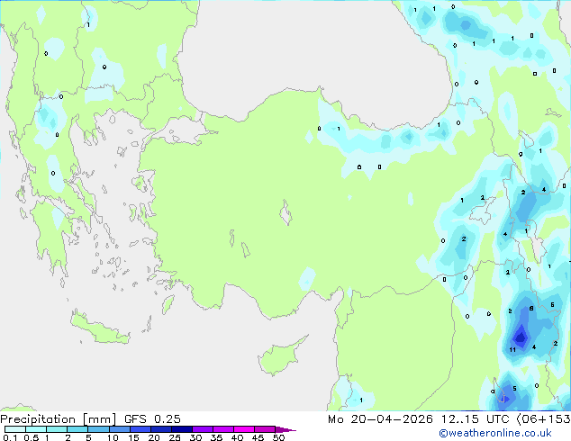Click the 0.1–0.5 mm legend swatch
The width and height of the screenshot is (571, 441).
click(x=15, y=429)
